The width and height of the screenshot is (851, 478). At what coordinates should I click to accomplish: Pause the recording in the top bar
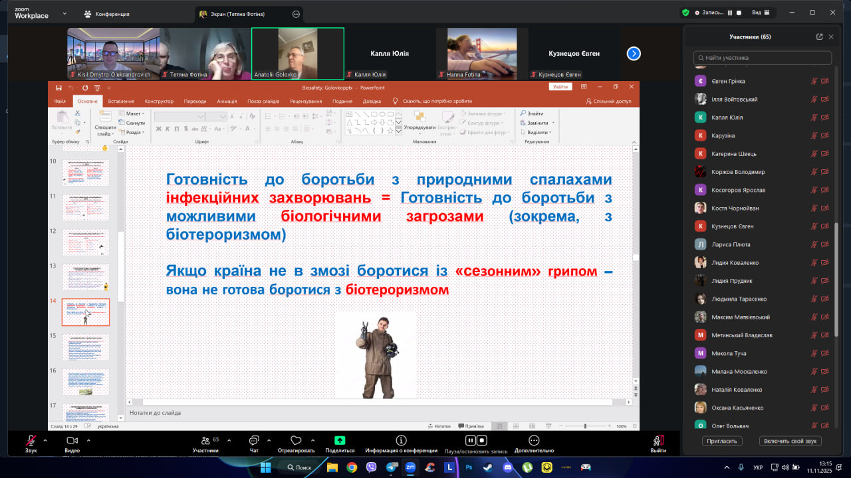coord(729,13)
